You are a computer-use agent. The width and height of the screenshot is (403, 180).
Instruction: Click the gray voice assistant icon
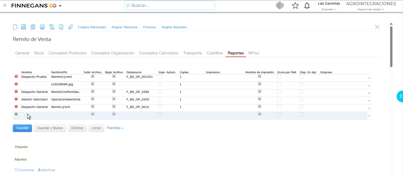pos(280,6)
